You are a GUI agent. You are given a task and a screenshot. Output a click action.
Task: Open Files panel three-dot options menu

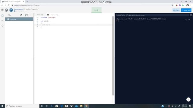click(30, 15)
